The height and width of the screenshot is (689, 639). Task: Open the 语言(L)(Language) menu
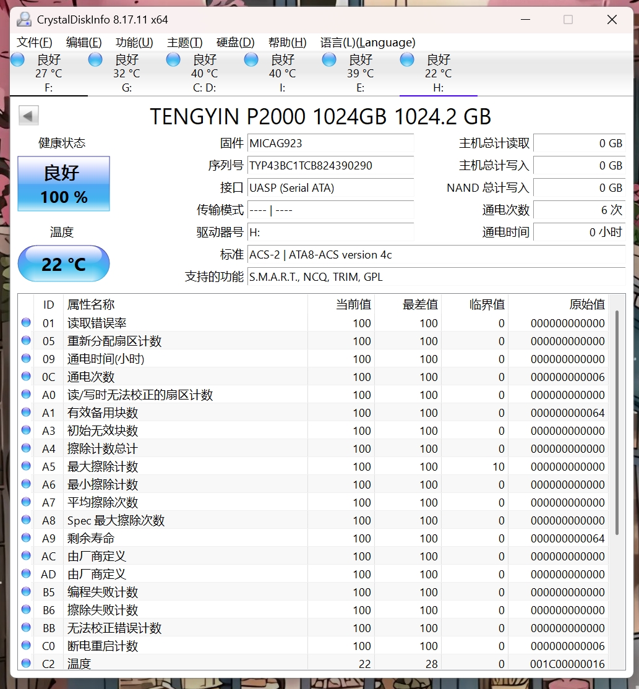tap(367, 43)
